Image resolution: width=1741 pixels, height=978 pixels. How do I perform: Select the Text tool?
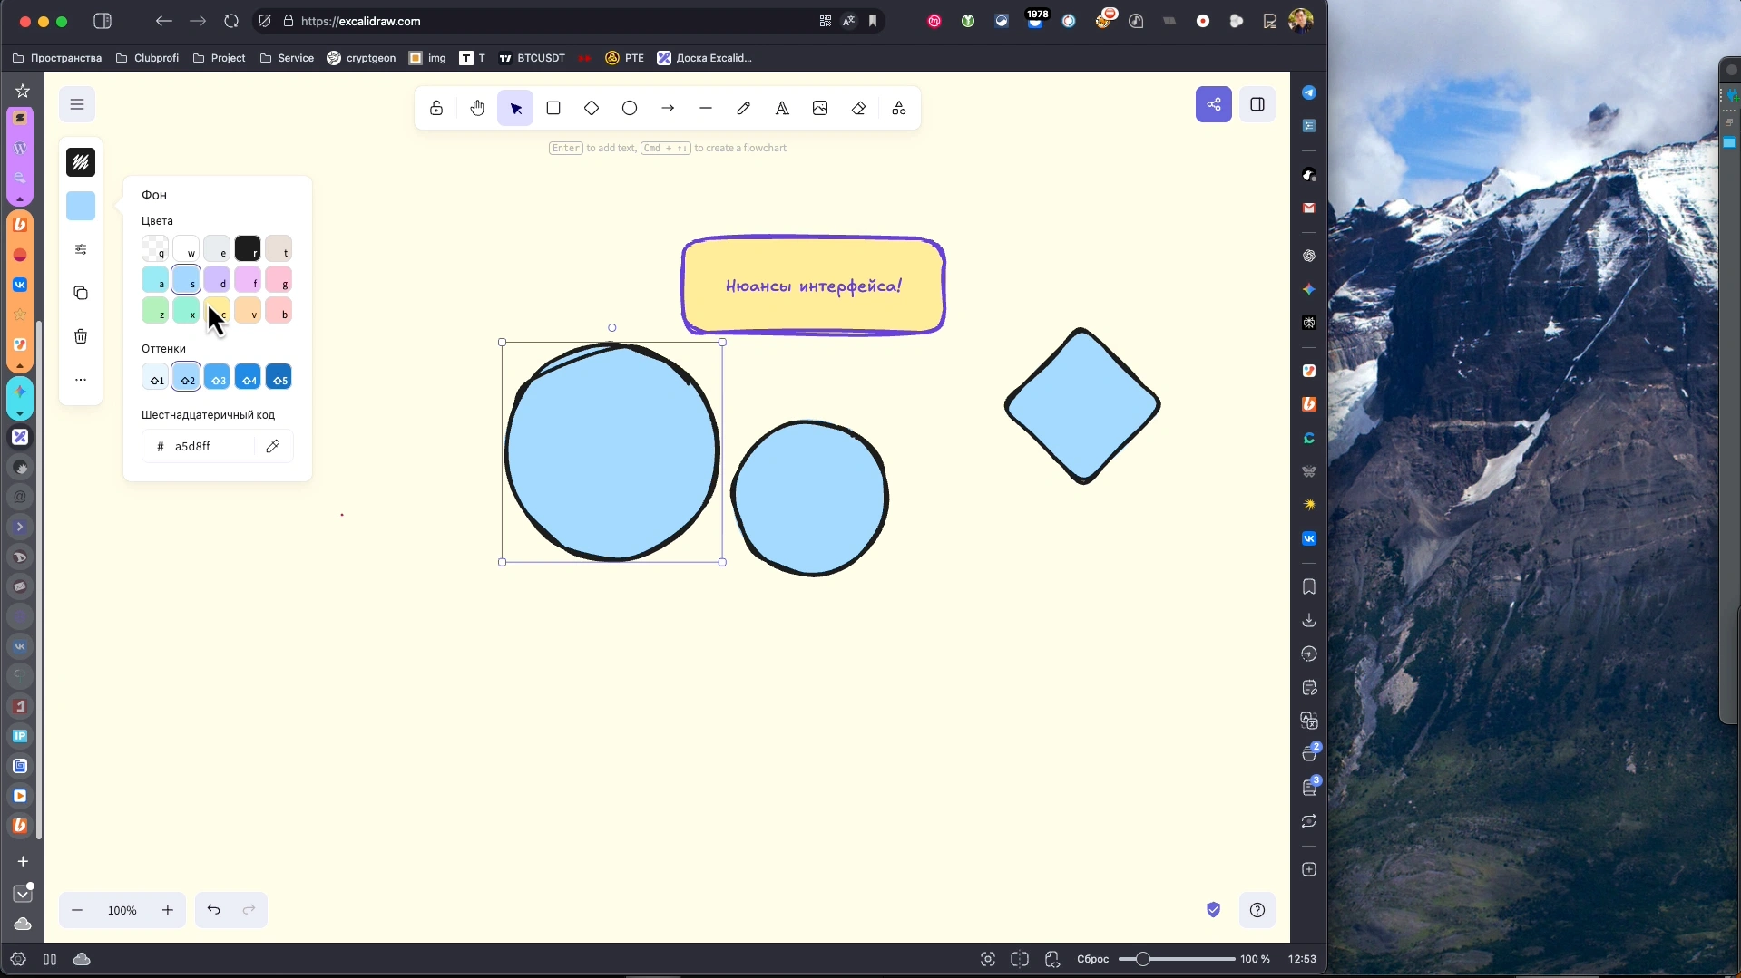(782, 109)
